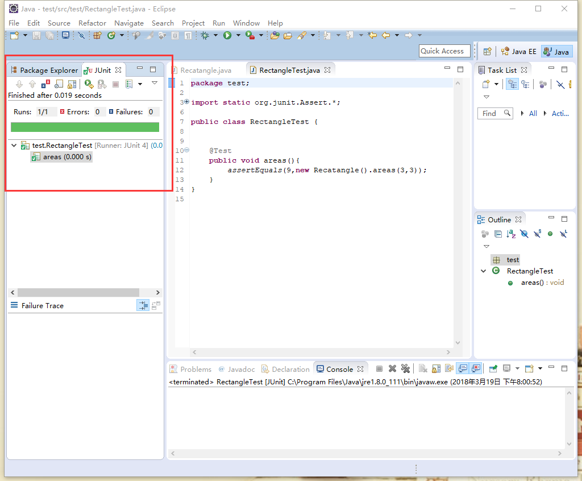Click Rerun Test icon in JUnit view
Image resolution: width=582 pixels, height=481 pixels.
coord(89,84)
